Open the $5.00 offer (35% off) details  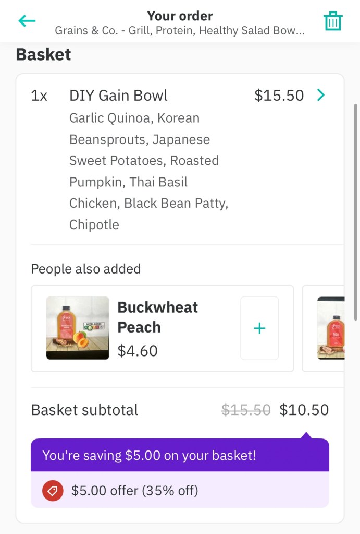135,491
